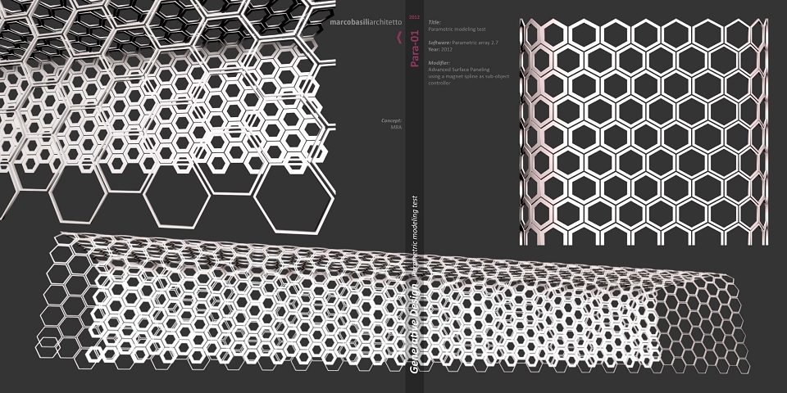Click the 'Title:' heading
The image size is (787, 393).
tap(434, 23)
